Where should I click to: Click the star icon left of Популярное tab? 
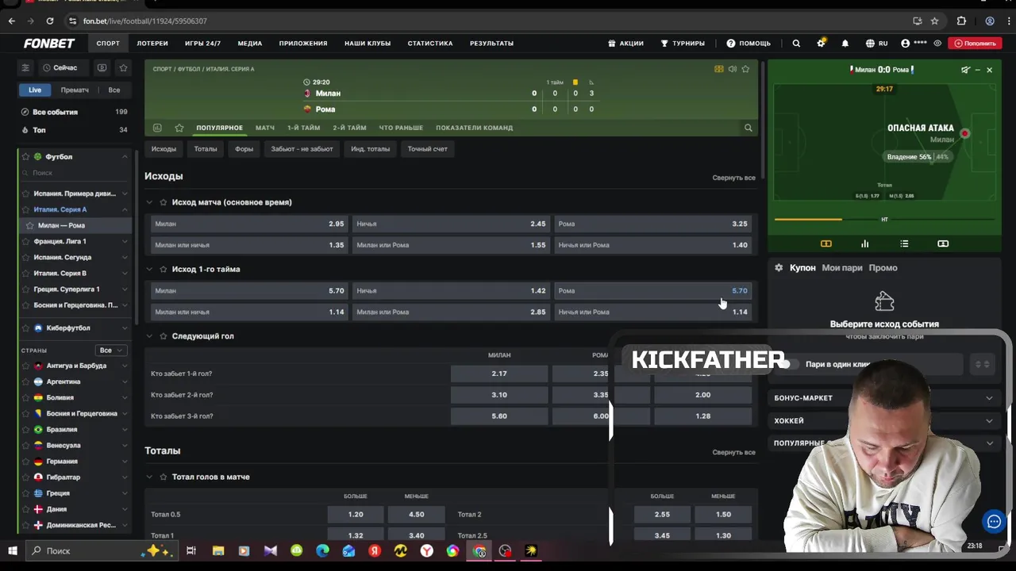click(x=179, y=128)
